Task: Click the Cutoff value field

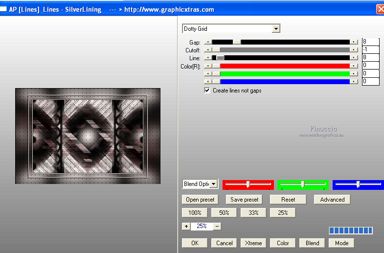Action: point(370,50)
